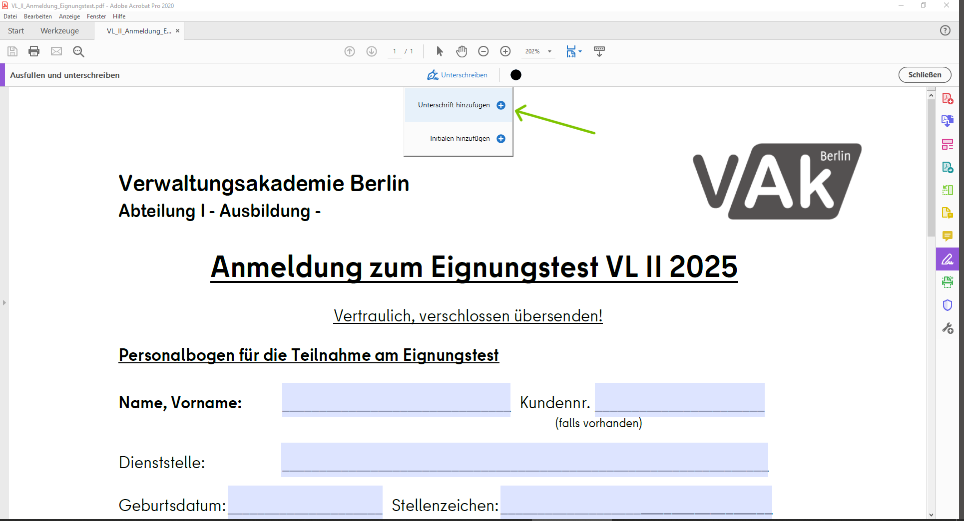
Task: Select the hand pan tool
Action: tap(462, 51)
